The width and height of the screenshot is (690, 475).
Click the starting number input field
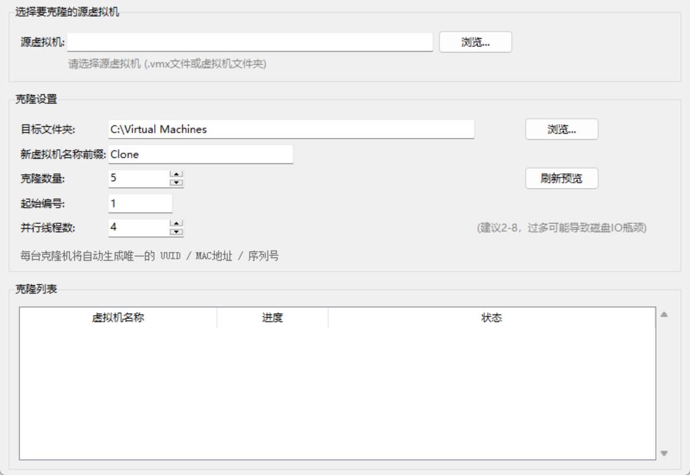tap(140, 203)
